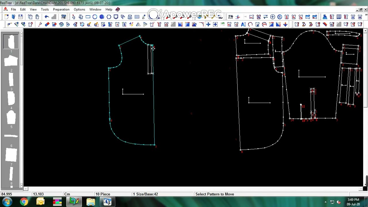Select the arrow pointer tool
The width and height of the screenshot is (368, 207).
point(74,17)
